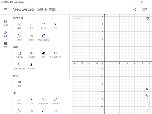This screenshot has width=152, height=114.
Task: Choose the 移动视图 move view tool
Action: pos(31,55)
